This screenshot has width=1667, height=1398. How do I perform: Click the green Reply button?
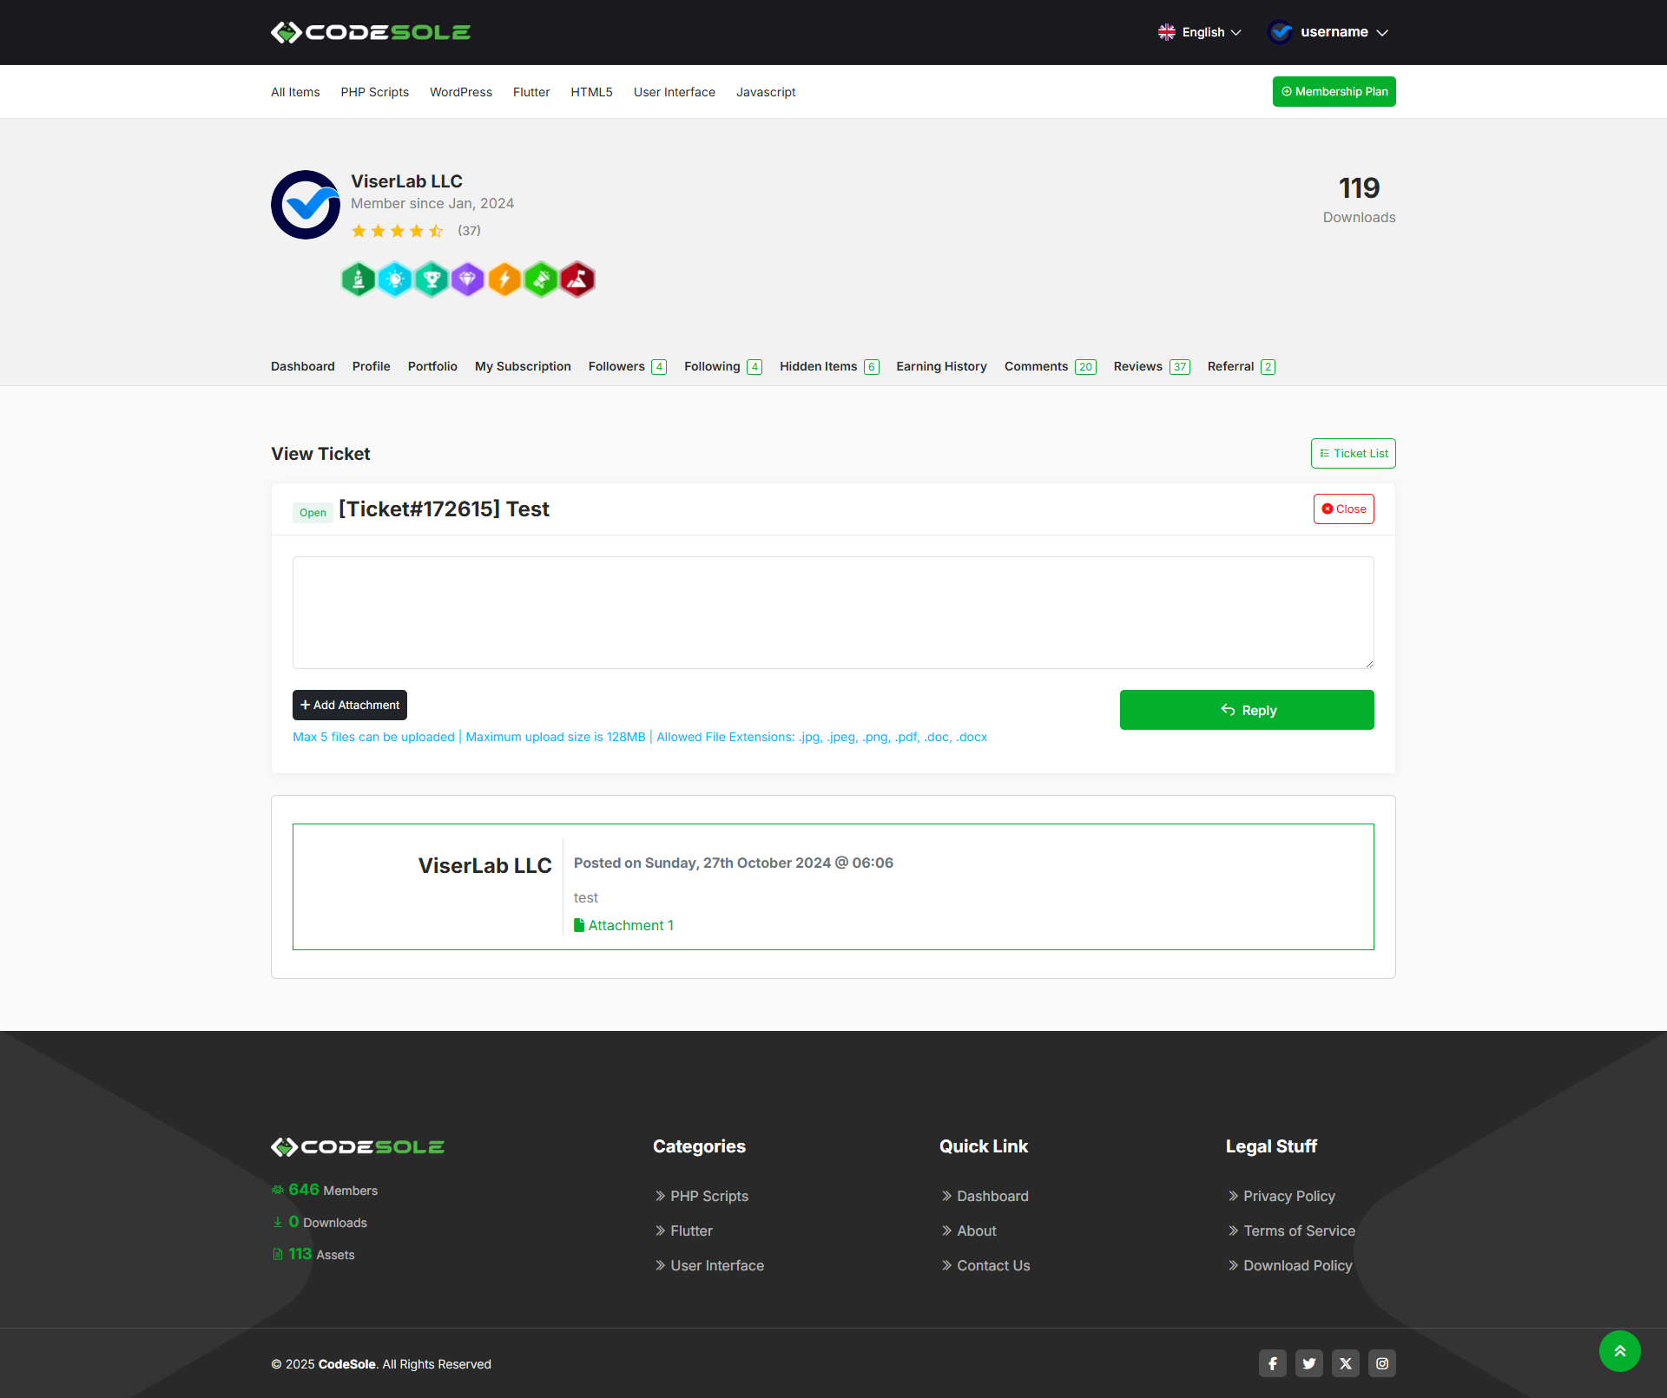pos(1246,710)
